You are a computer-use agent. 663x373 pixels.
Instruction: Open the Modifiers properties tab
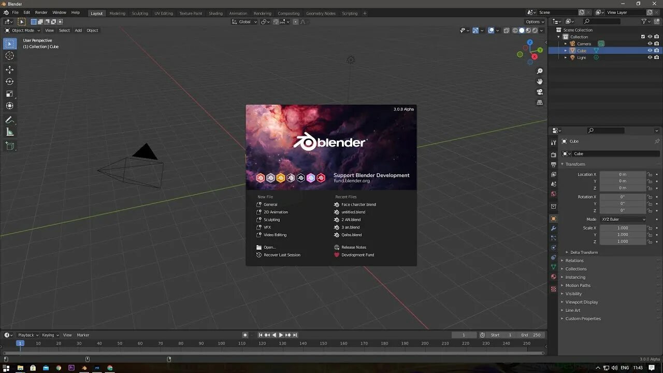(553, 228)
